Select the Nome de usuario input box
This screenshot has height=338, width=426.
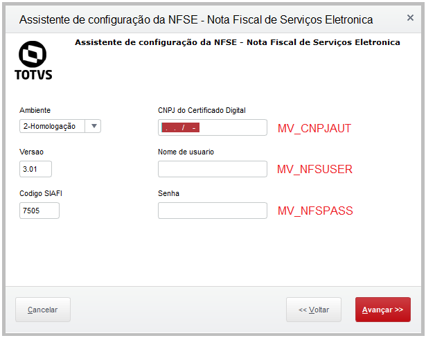[212, 169]
